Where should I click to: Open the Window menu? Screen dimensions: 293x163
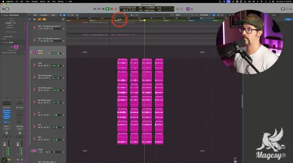[x=60, y=1]
